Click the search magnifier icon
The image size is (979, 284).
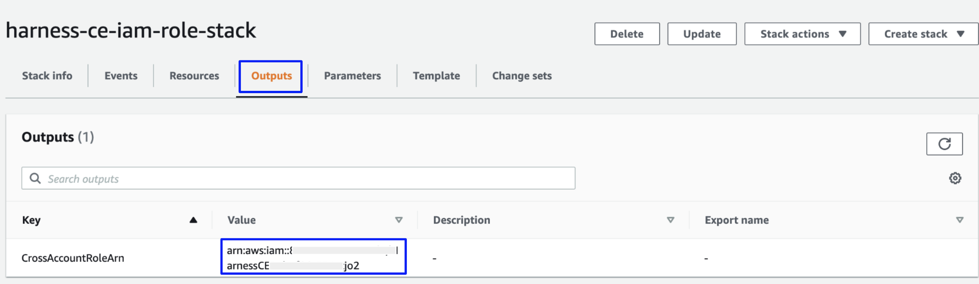pyautogui.click(x=35, y=178)
